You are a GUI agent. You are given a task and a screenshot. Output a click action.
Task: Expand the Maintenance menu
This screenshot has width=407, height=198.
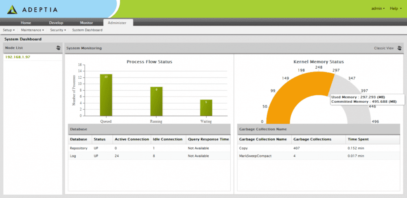32,30
